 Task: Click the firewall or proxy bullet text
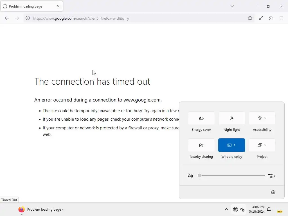pos(111,131)
